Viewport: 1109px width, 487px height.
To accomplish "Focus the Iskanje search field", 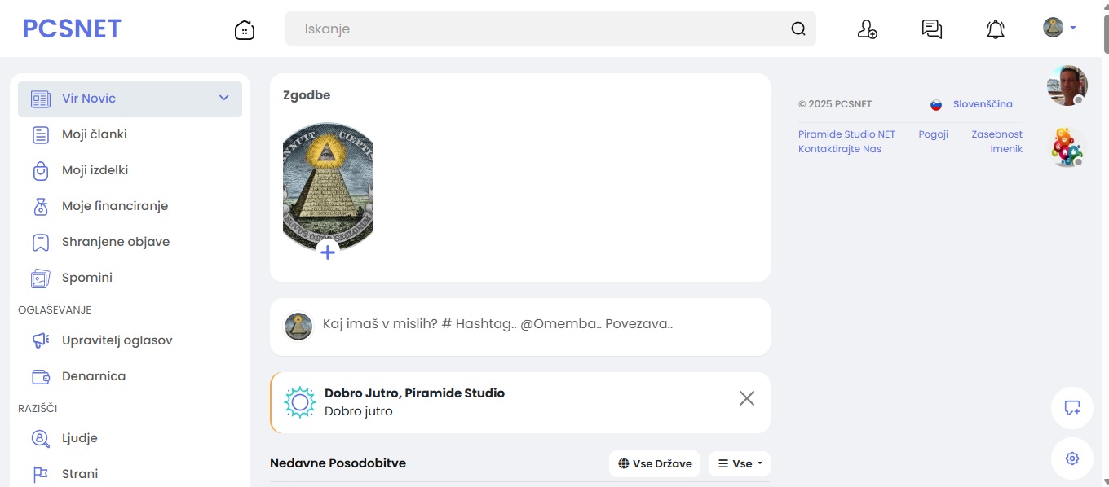I will (550, 29).
